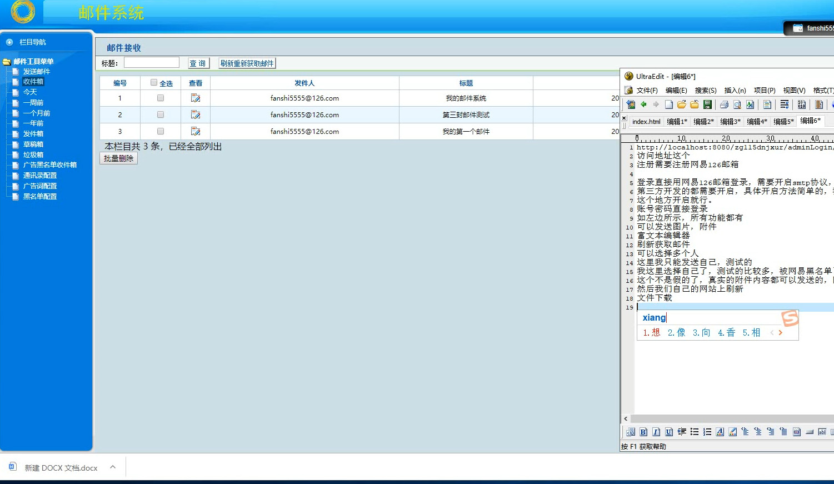The height and width of the screenshot is (484, 834).
Task: Click the column mode icon in UltraEdit toolbar
Action: click(818, 104)
